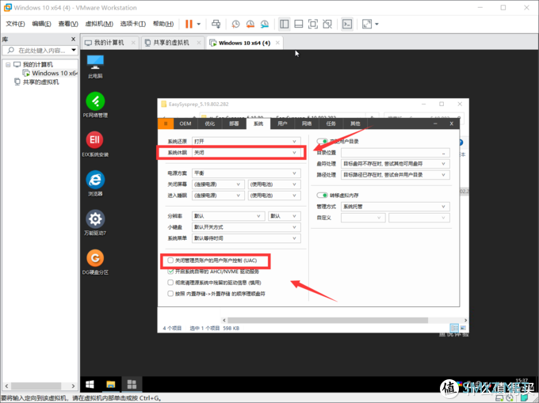Select Windows 10 x64 in the library tree
The width and height of the screenshot is (539, 403).
pos(51,73)
